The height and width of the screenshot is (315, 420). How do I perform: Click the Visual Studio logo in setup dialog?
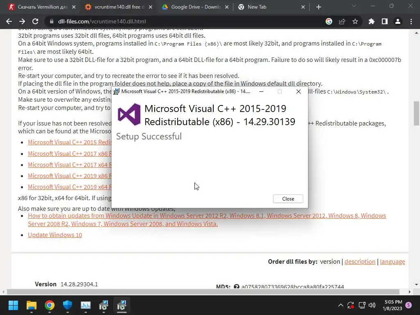click(x=129, y=114)
